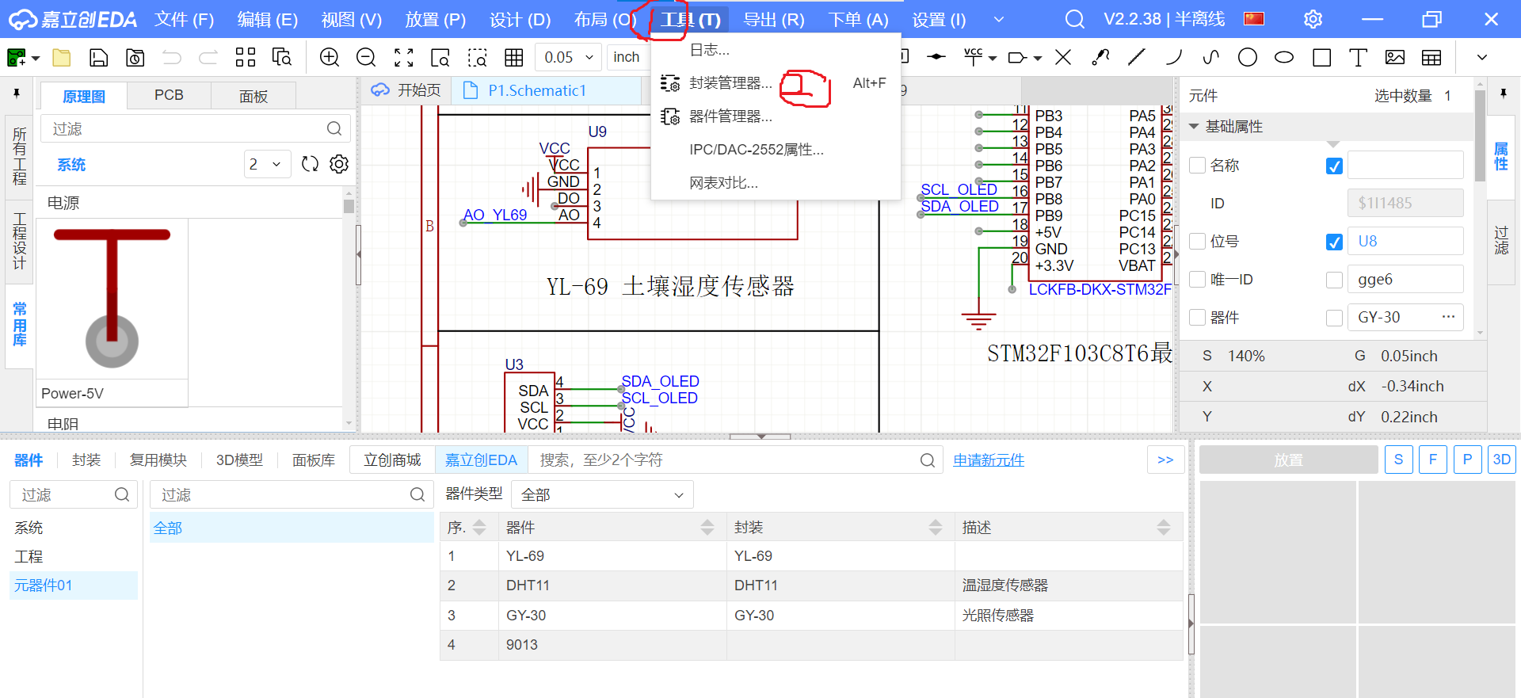Select the insert image tool
Viewport: 1521px width, 698px height.
click(1395, 57)
